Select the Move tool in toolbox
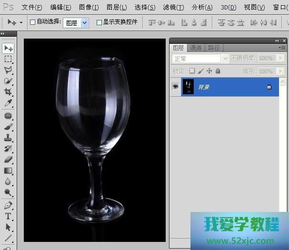The height and width of the screenshot is (250, 289). tap(8, 48)
